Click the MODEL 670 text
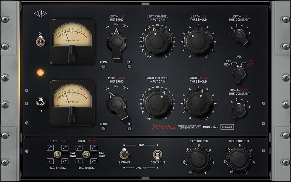Screen dimensions: 291x182 pyautogui.click(x=210, y=127)
